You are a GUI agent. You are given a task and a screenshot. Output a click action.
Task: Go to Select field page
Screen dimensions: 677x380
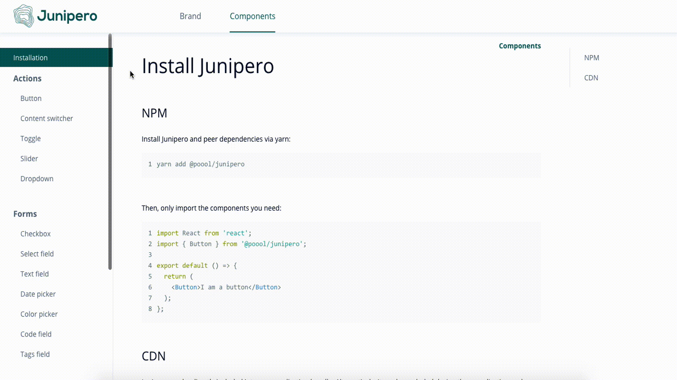[x=37, y=254]
